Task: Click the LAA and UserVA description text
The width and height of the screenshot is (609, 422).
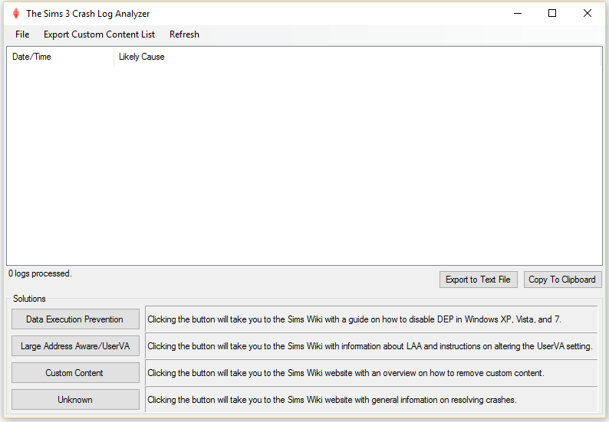Action: tap(370, 346)
